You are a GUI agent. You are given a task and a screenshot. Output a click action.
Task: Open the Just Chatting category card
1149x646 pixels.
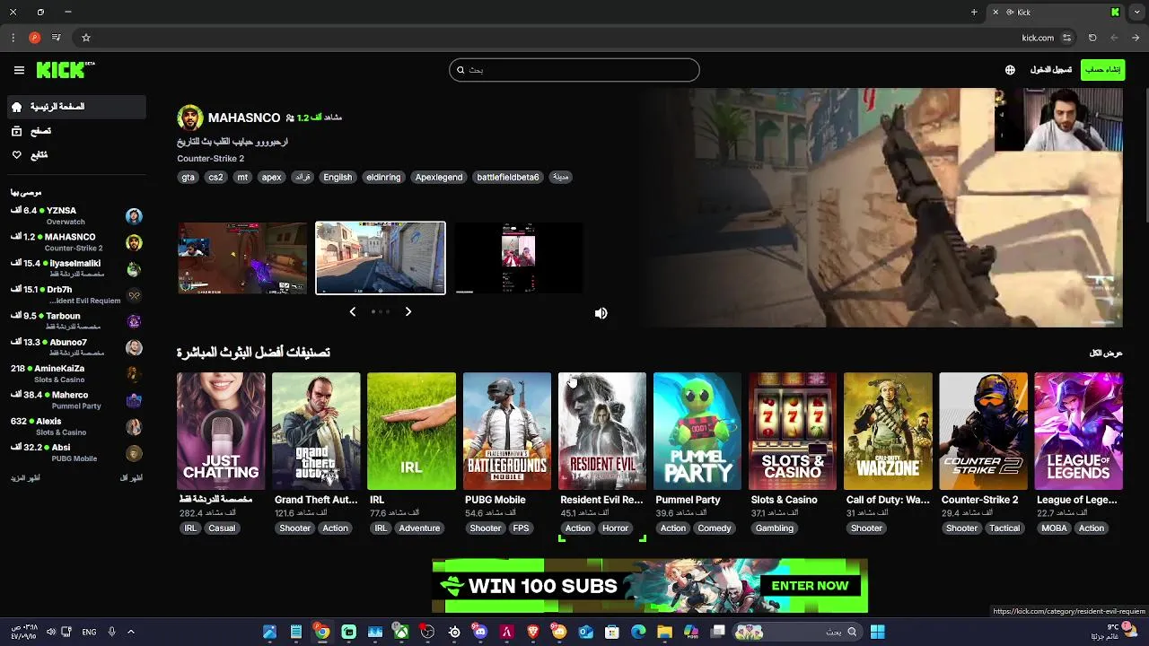(x=221, y=432)
